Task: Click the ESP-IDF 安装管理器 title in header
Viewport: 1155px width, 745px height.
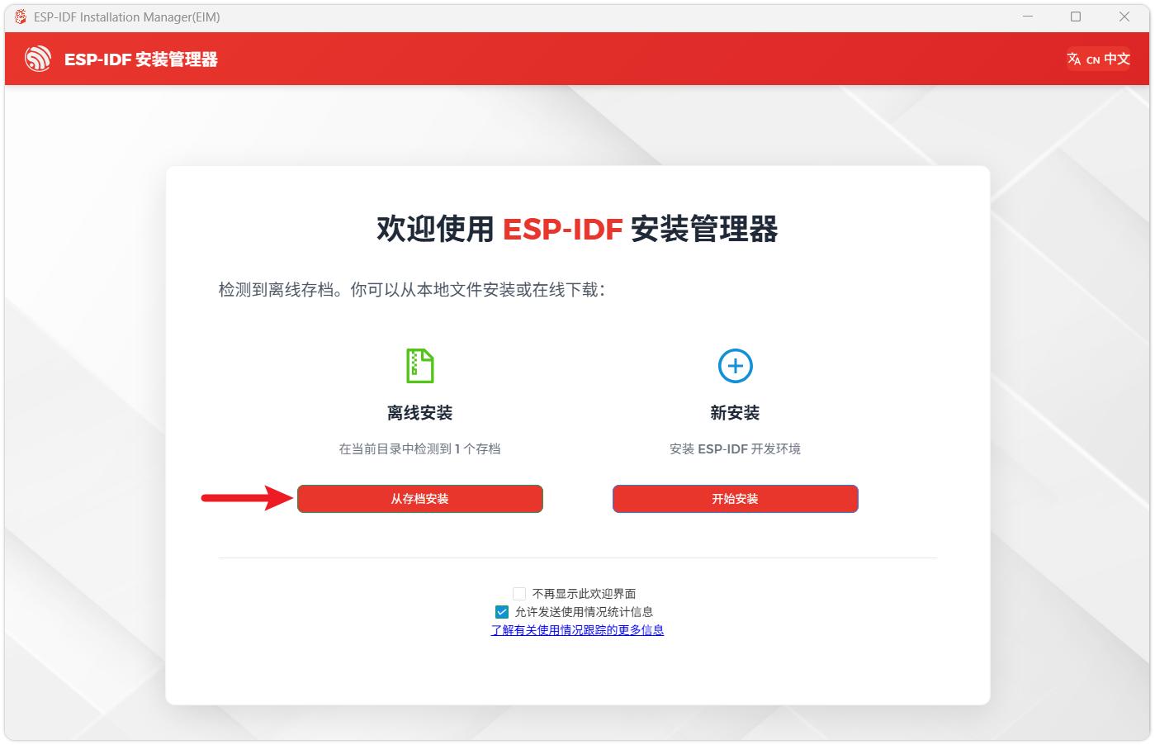Action: pos(141,59)
